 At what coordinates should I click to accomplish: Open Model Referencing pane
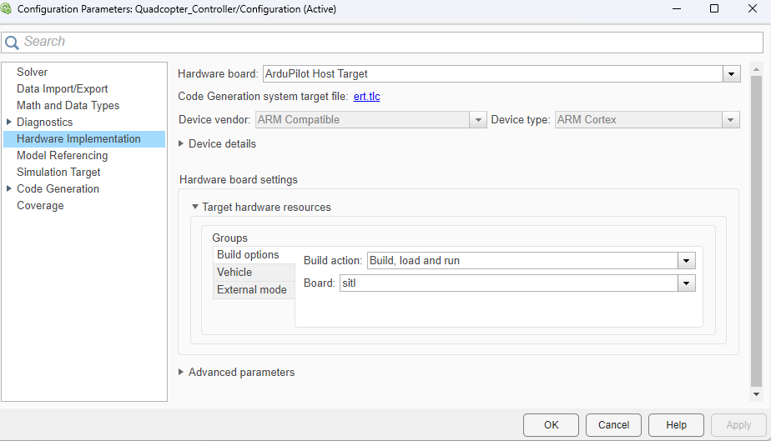62,156
